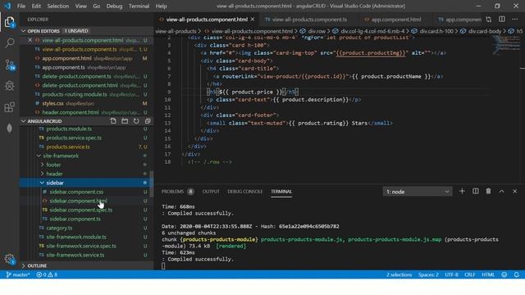
Task: Refresh the ANGULARCRUD explorer
Action: 136,121
